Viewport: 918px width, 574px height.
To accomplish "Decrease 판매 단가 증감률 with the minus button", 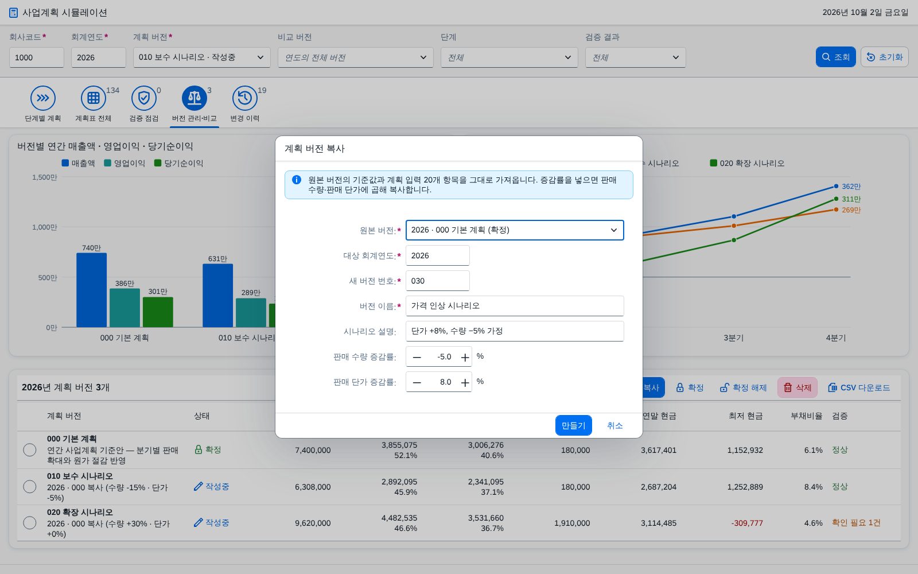I will click(417, 382).
